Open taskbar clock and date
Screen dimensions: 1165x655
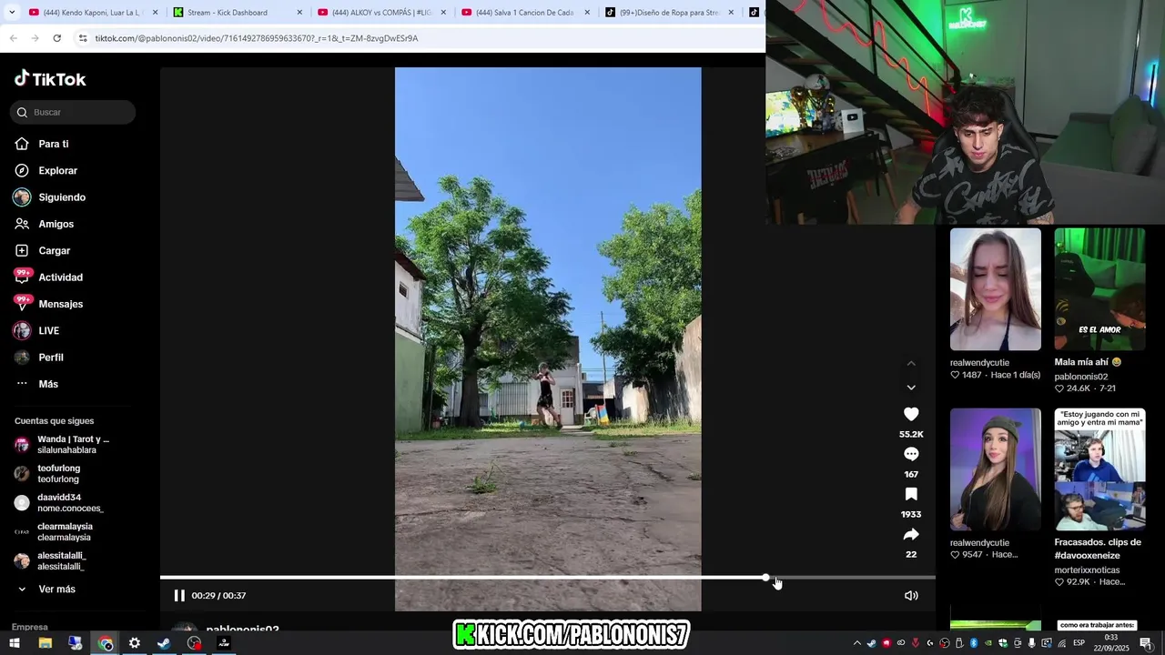click(x=1110, y=643)
